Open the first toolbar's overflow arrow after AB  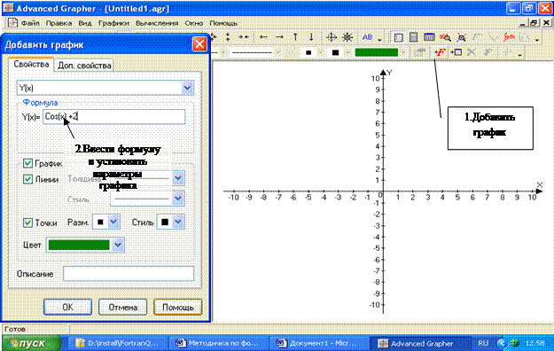379,40
